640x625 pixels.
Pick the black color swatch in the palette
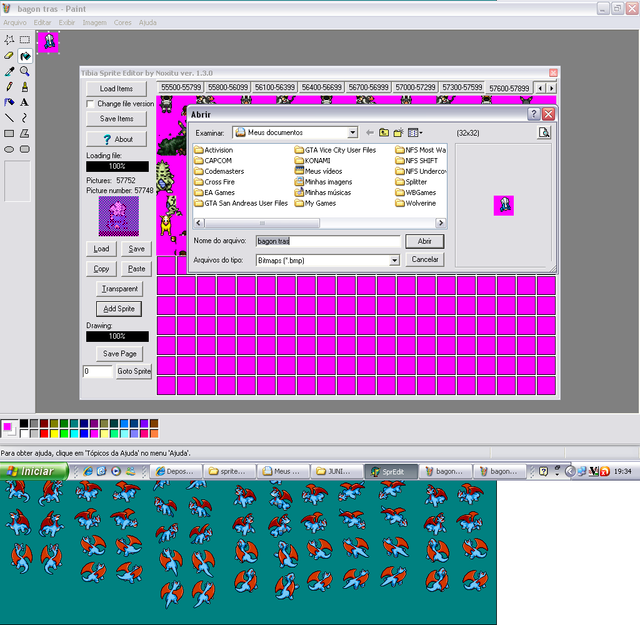(24, 423)
